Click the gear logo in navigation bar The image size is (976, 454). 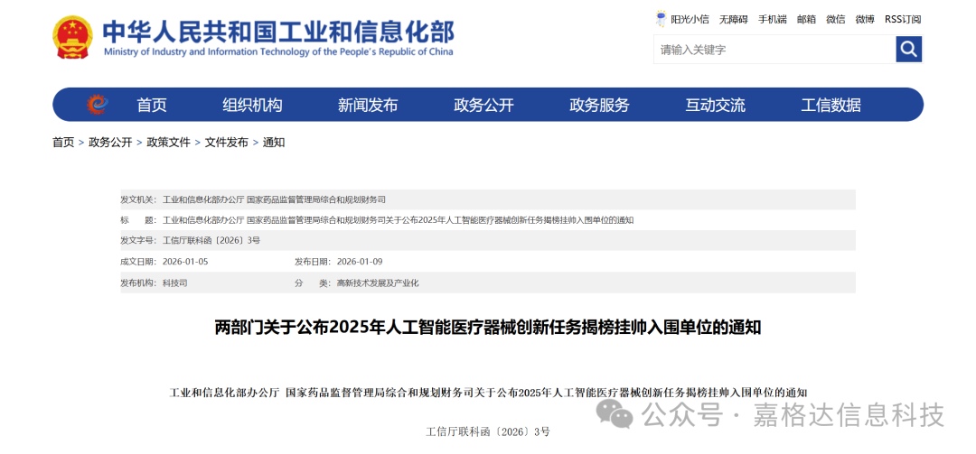point(97,105)
